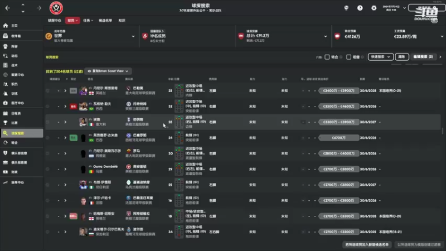Open the 医疗中心 medical centre icon

click(6, 103)
